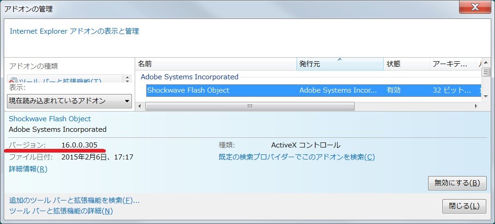Click the vertical scrollbar thumb of add-on list
495x224 pixels.
486,72
